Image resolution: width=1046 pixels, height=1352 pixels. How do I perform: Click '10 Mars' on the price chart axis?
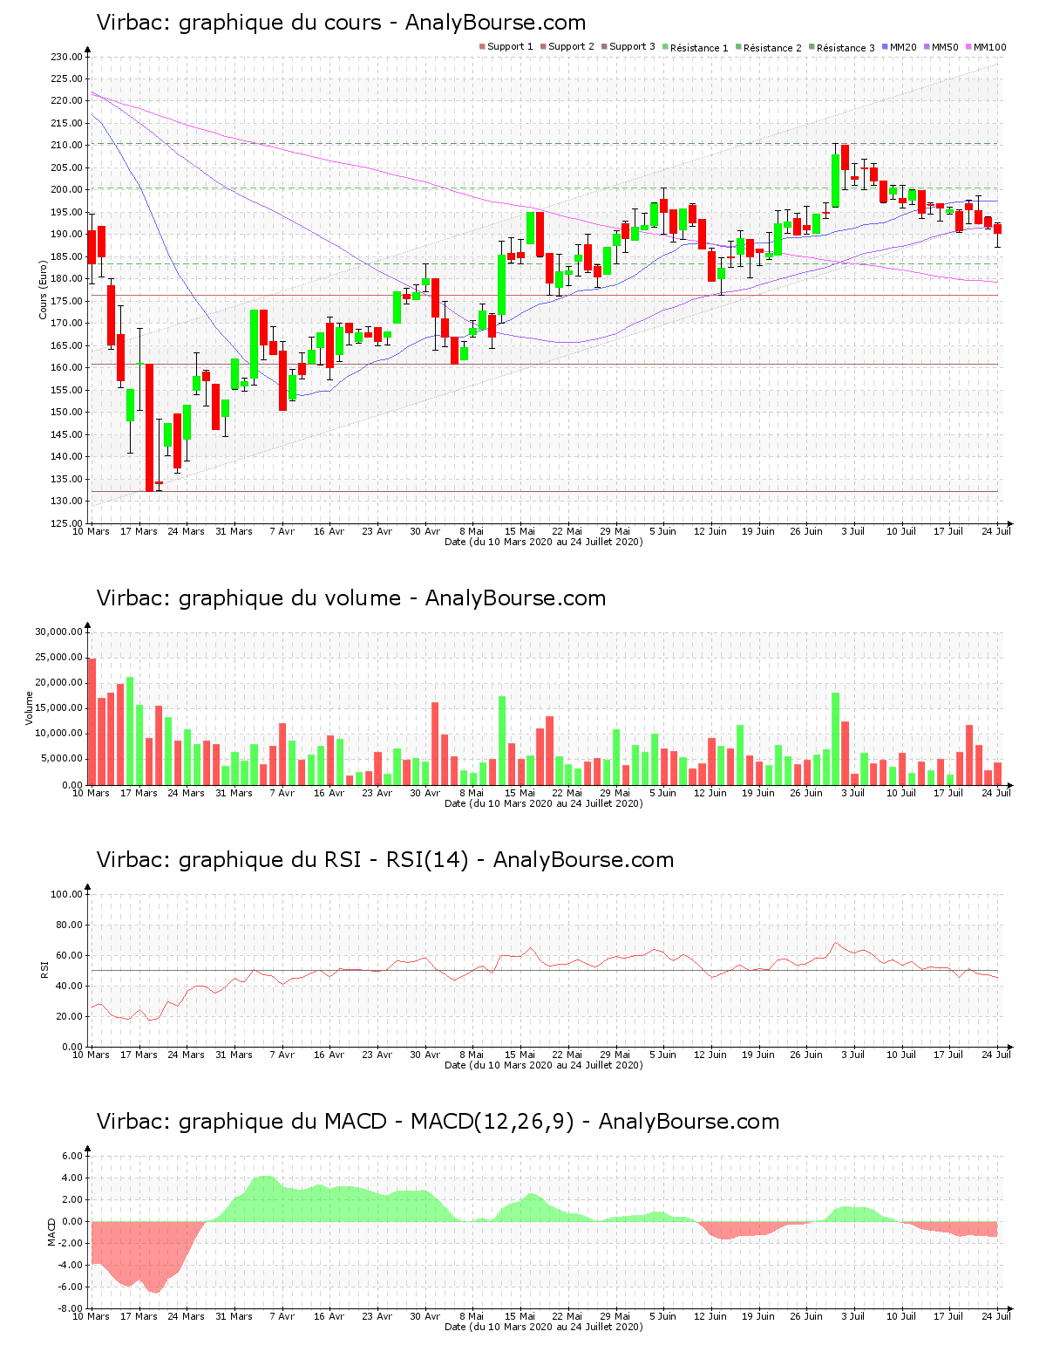(x=91, y=531)
